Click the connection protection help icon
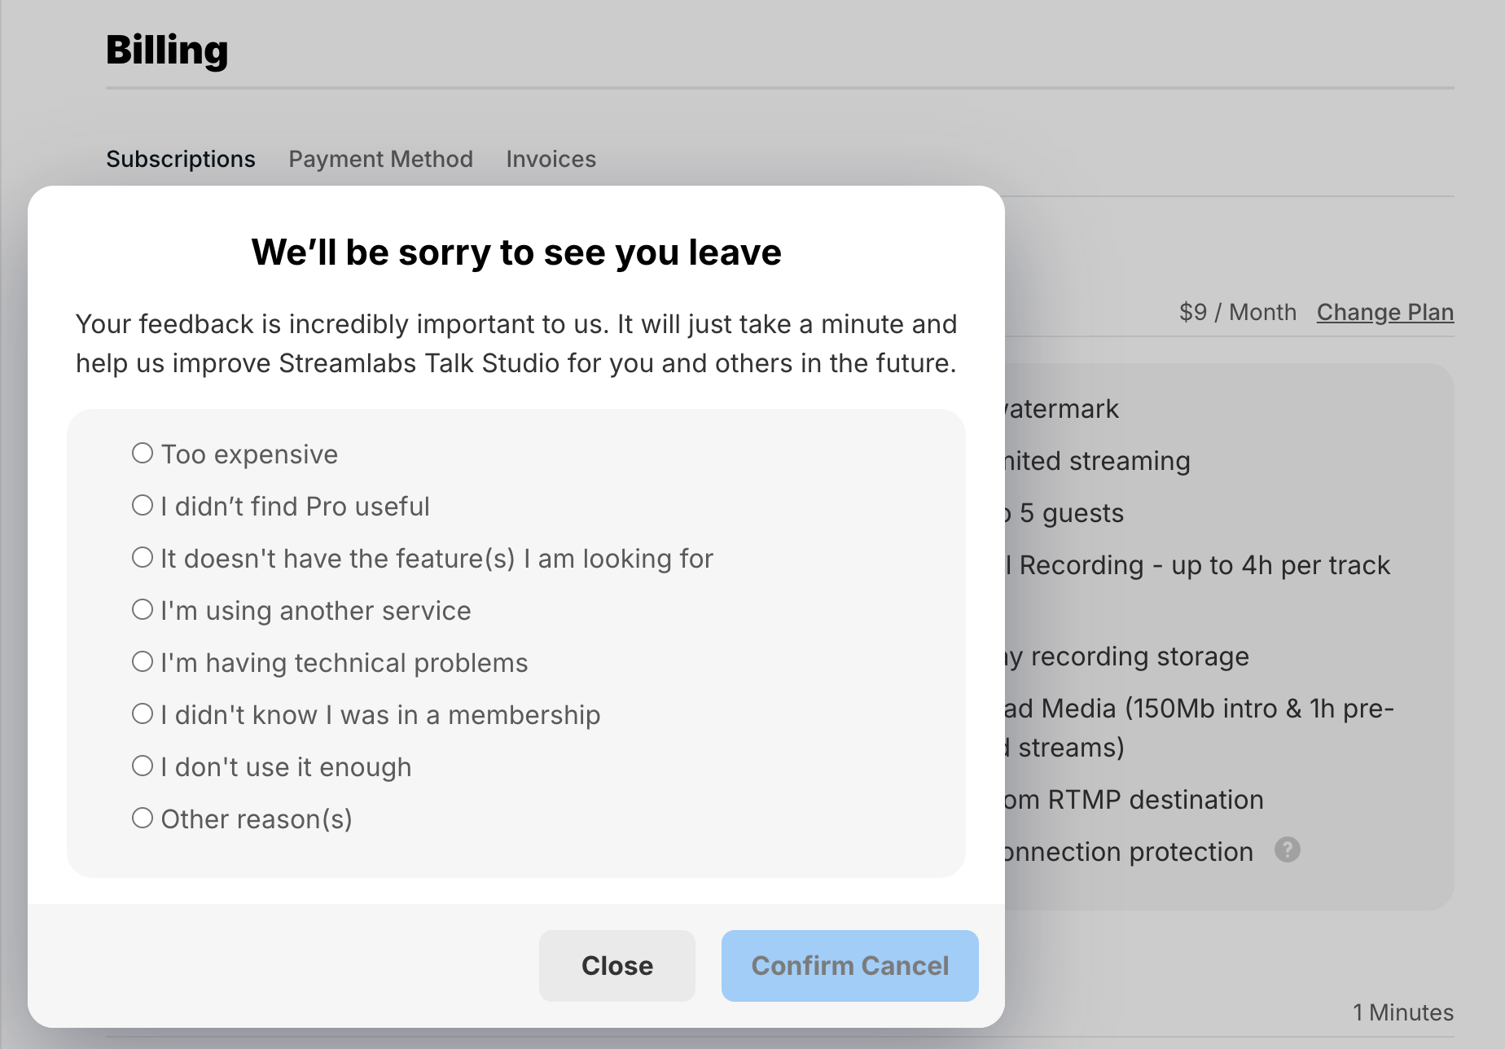Image resolution: width=1505 pixels, height=1049 pixels. [1287, 849]
